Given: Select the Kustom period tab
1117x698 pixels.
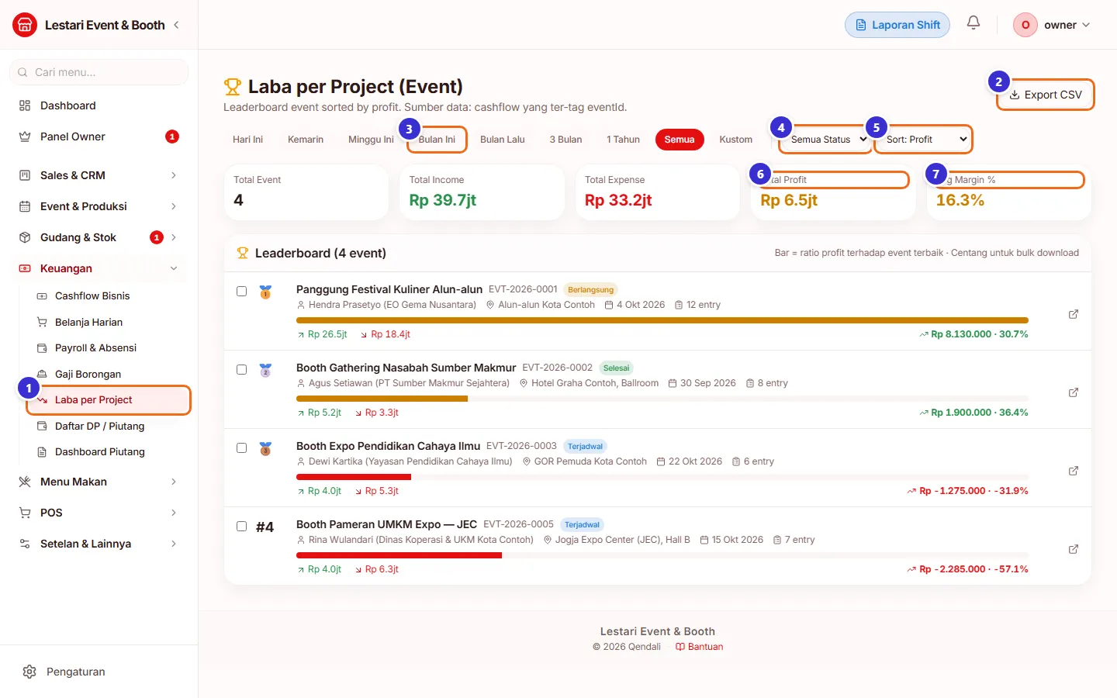Looking at the screenshot, I should coord(735,140).
